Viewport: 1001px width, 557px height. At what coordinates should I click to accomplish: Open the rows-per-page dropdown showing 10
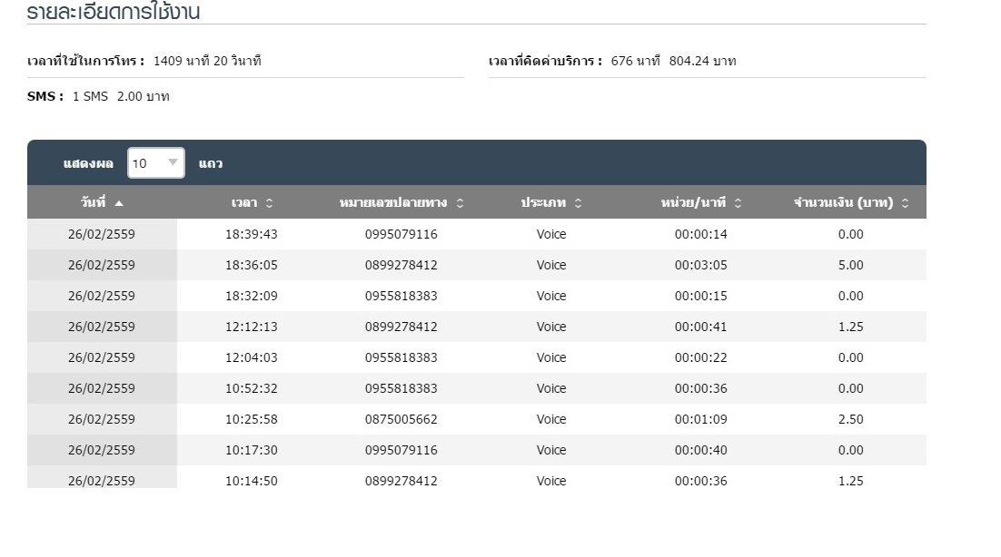156,163
